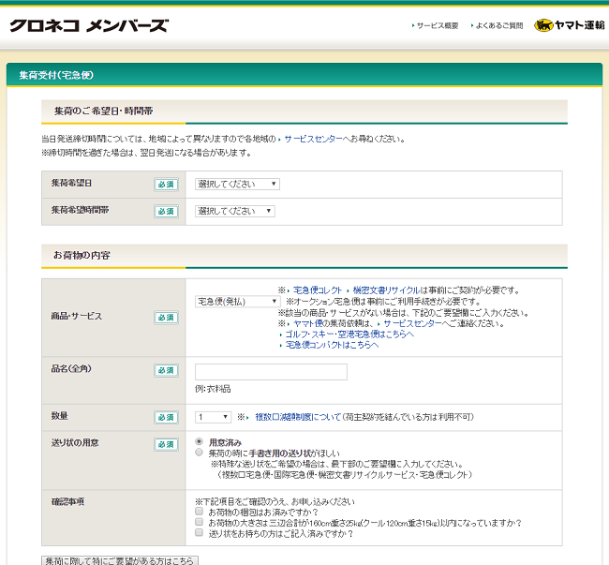Open the 商品・サービス dropdown showing 宅急便(発払)
The height and width of the screenshot is (565, 609).
coord(237,302)
